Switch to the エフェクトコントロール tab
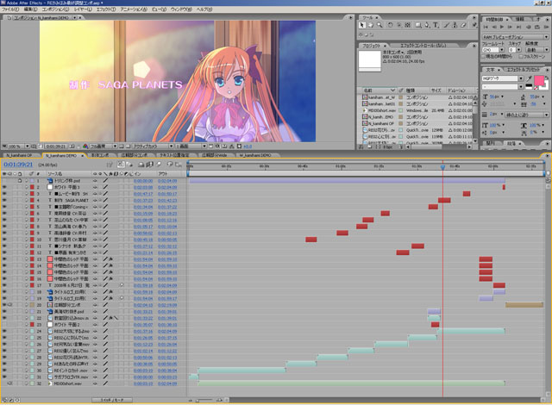The width and height of the screenshot is (552, 405). click(x=423, y=46)
